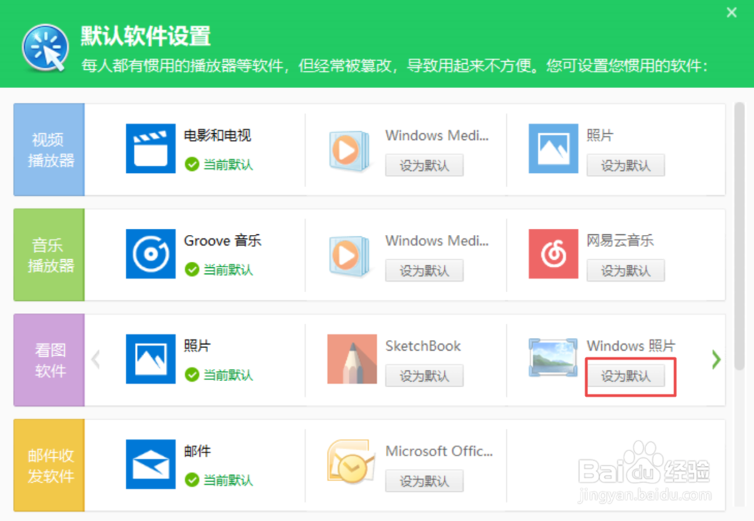The height and width of the screenshot is (521, 754).
Task: Click the 邮件 envelope icon
Action: pos(151,464)
